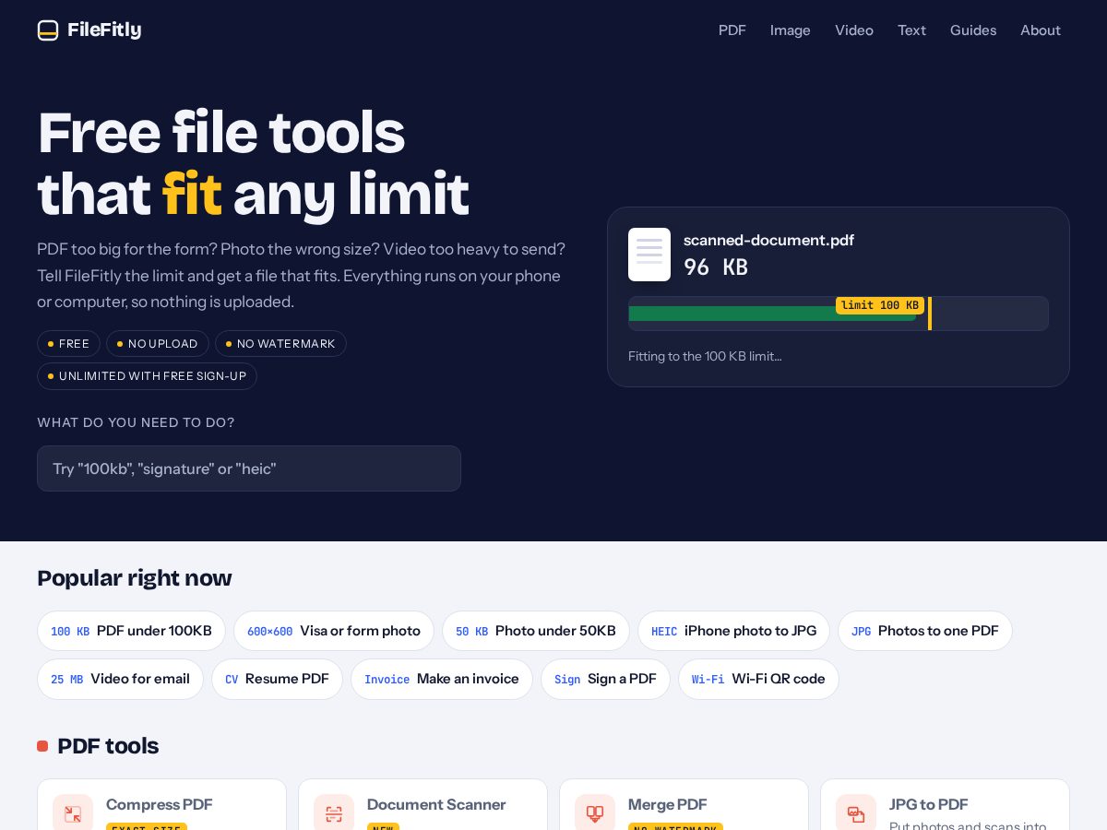Image resolution: width=1107 pixels, height=830 pixels.
Task: Click the NEW badge on Document Scanner
Action: point(383,827)
